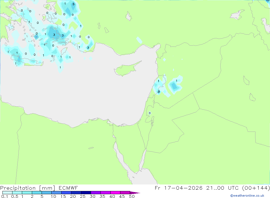
Task: Click the "35" legend scale label
Action: click(102, 196)
